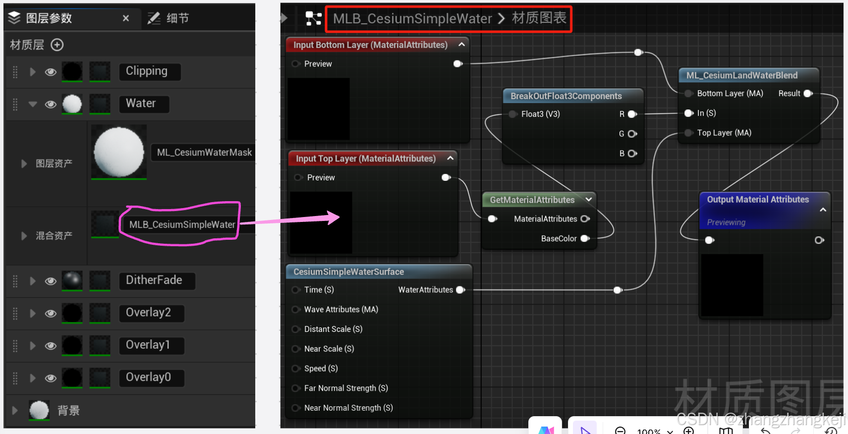Click the Water layer sphere thumbnail
Screen dimensions: 848x434
[x=72, y=105]
